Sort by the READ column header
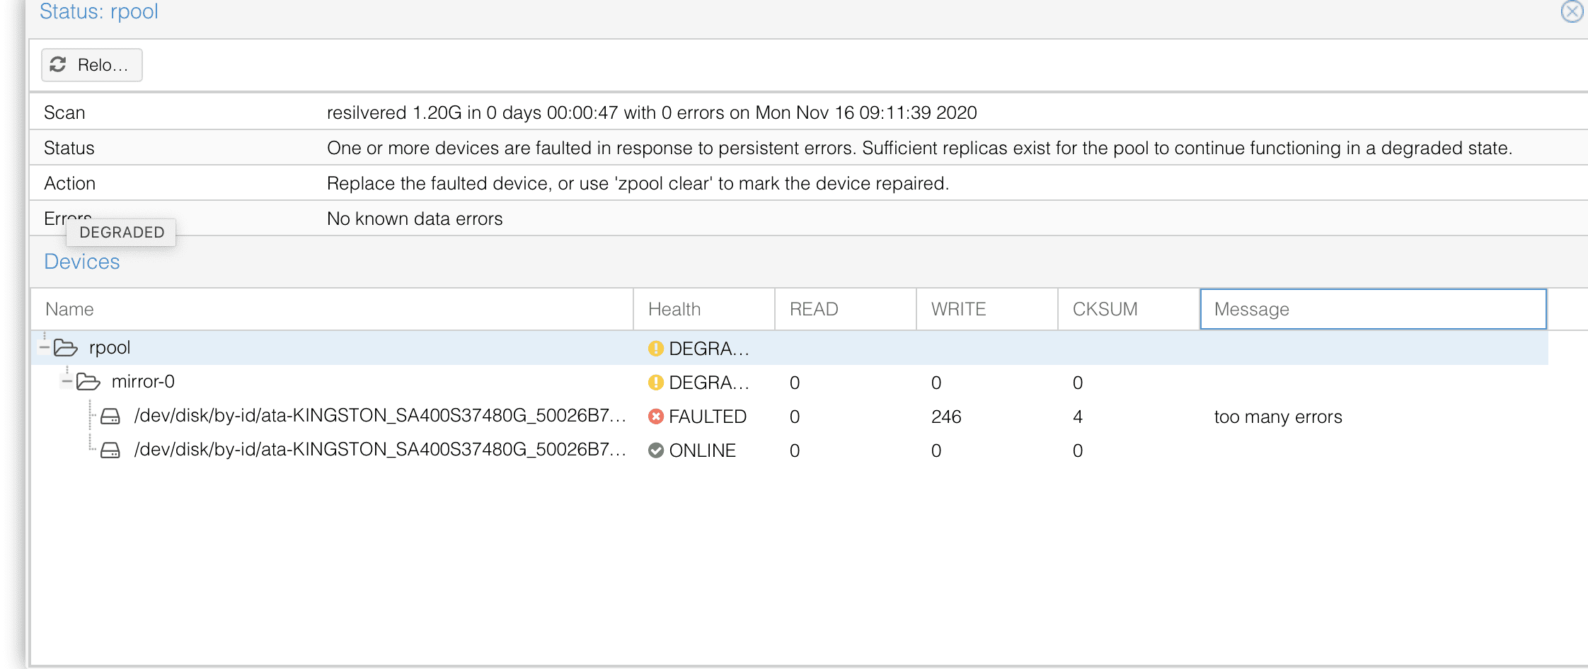1588x669 pixels. coord(846,309)
